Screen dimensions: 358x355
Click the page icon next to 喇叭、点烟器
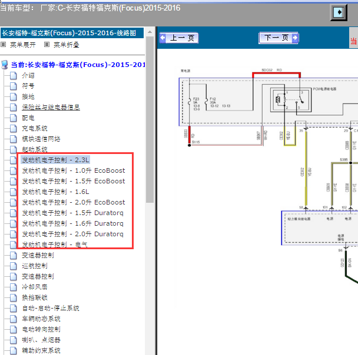pos(14,340)
